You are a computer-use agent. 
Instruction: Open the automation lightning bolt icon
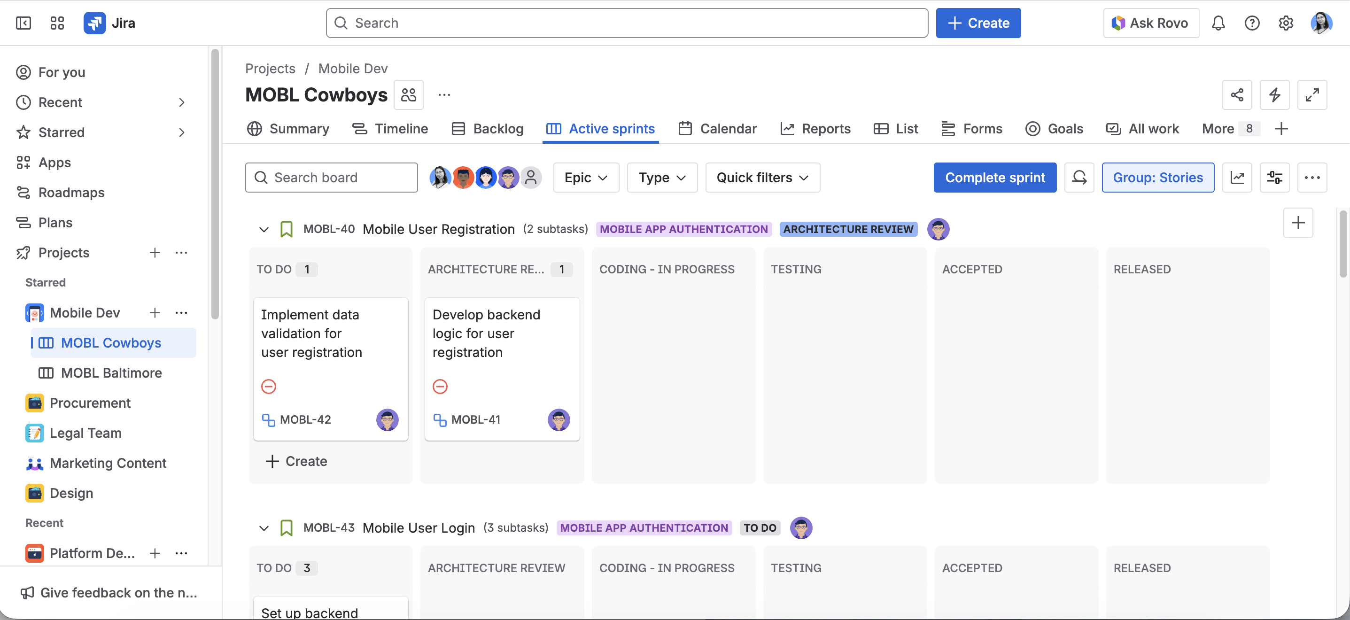1274,95
